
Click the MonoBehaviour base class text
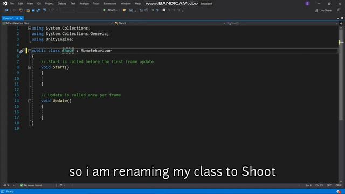pos(96,50)
